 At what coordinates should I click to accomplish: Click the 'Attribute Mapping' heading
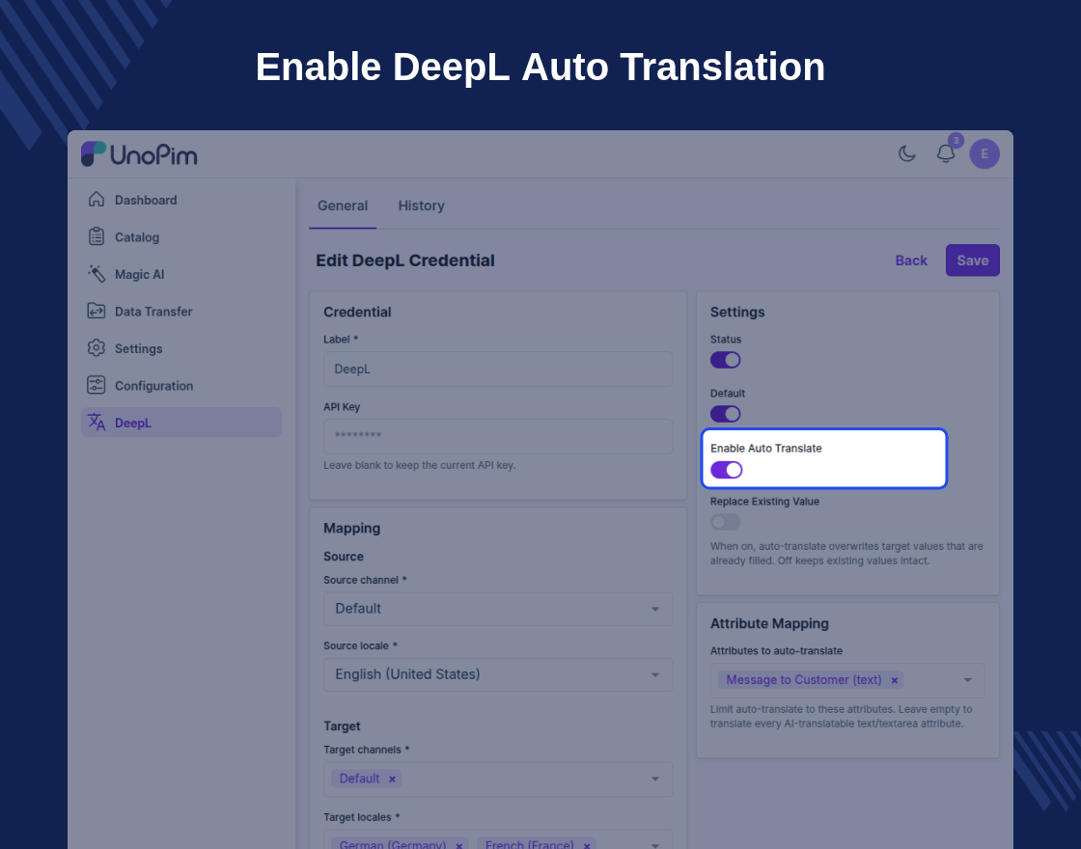769,623
